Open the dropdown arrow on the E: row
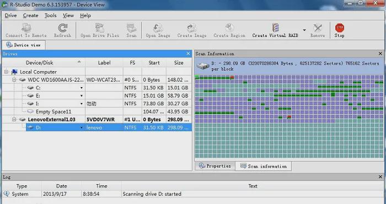386x204 pixels. click(x=82, y=96)
